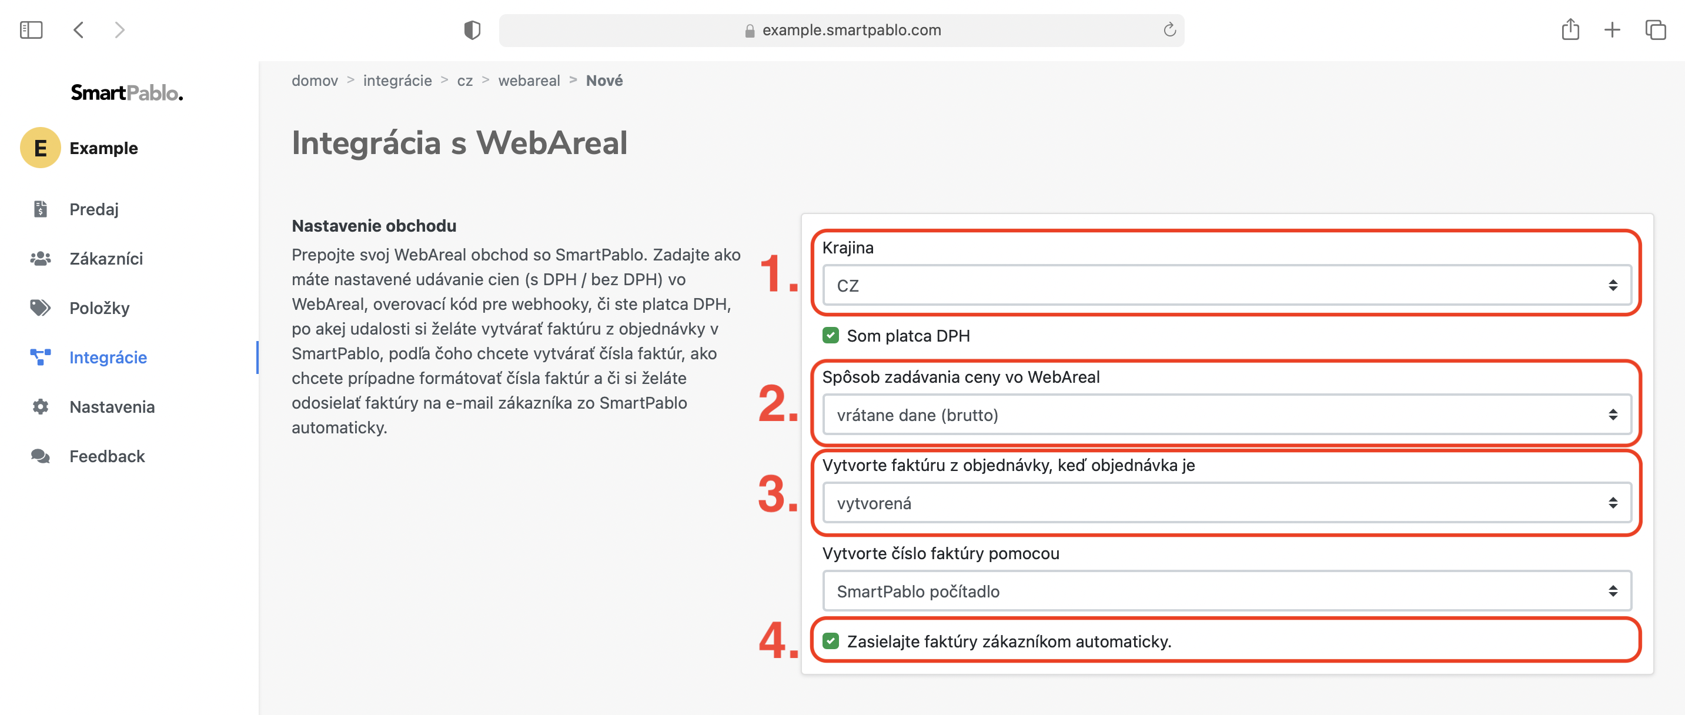Click the Nové breadcrumb item
This screenshot has height=715, width=1685.
[x=604, y=81]
